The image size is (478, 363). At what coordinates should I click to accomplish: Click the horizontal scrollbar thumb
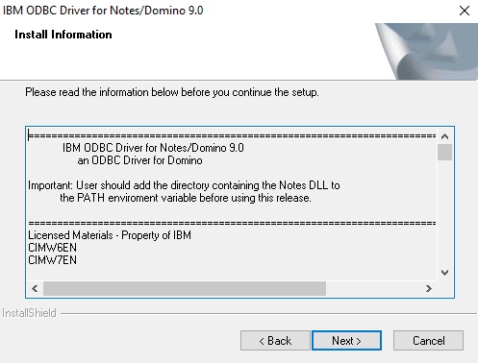pyautogui.click(x=185, y=289)
